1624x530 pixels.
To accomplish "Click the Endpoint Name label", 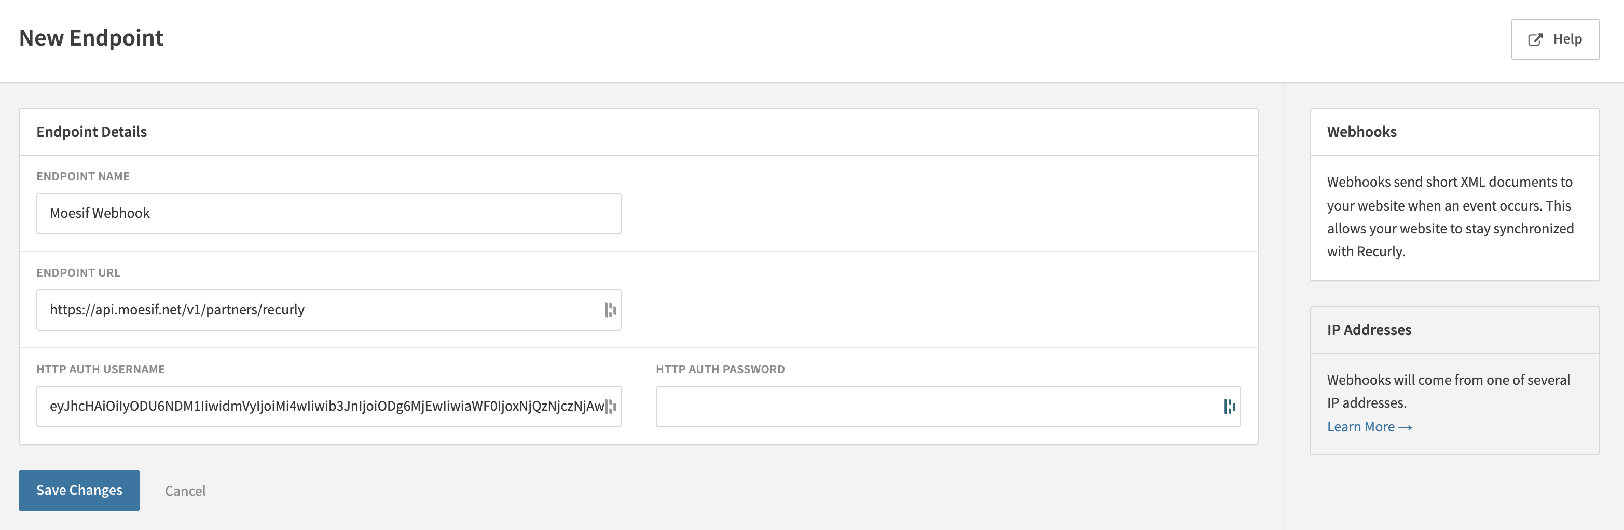I will (x=82, y=176).
